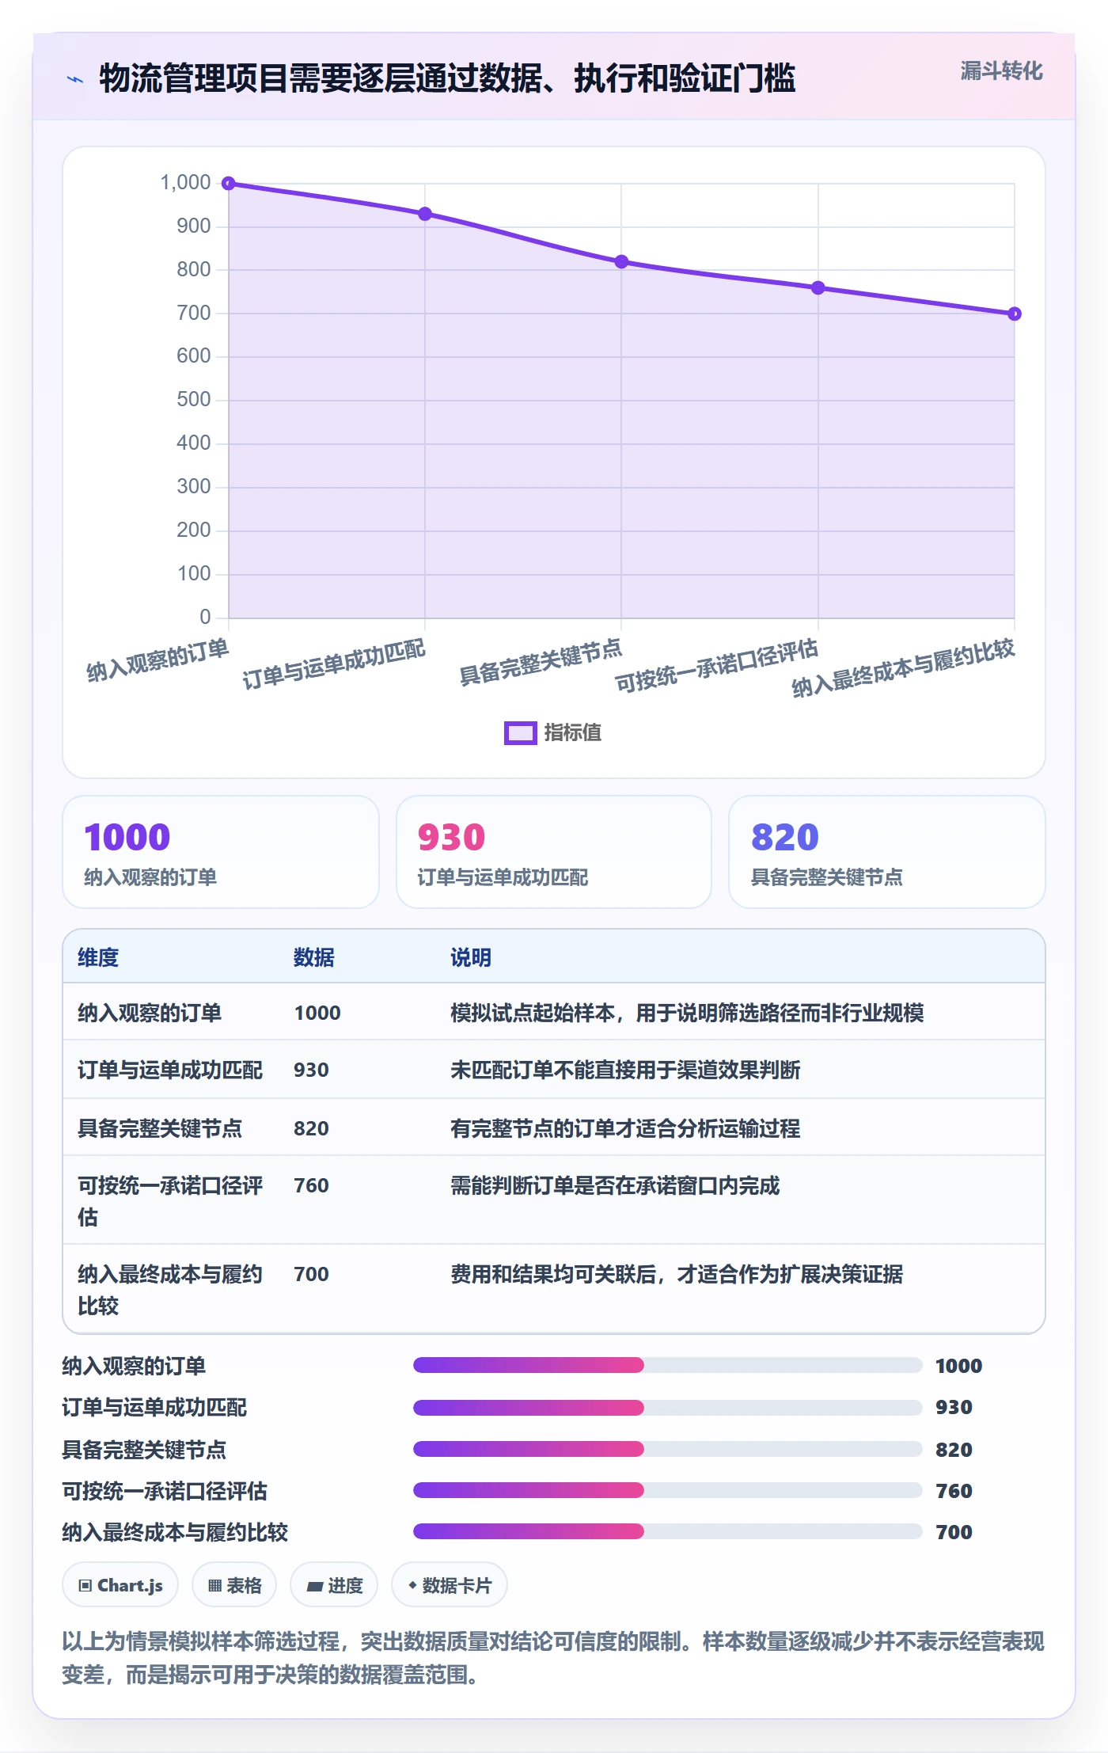This screenshot has width=1108, height=1753.
Task: Click the 1000 纳入观察的订单 data card
Action: (x=221, y=852)
